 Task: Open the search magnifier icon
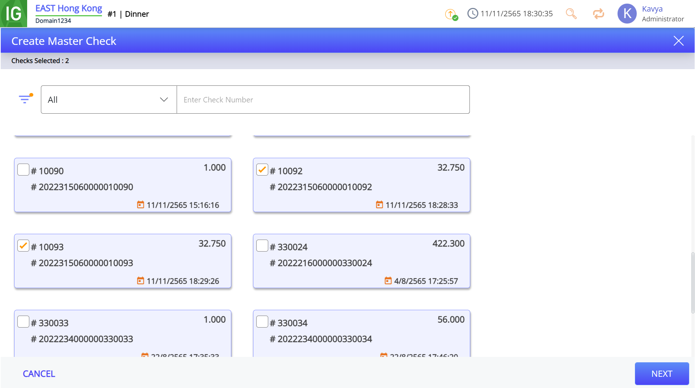pyautogui.click(x=571, y=14)
